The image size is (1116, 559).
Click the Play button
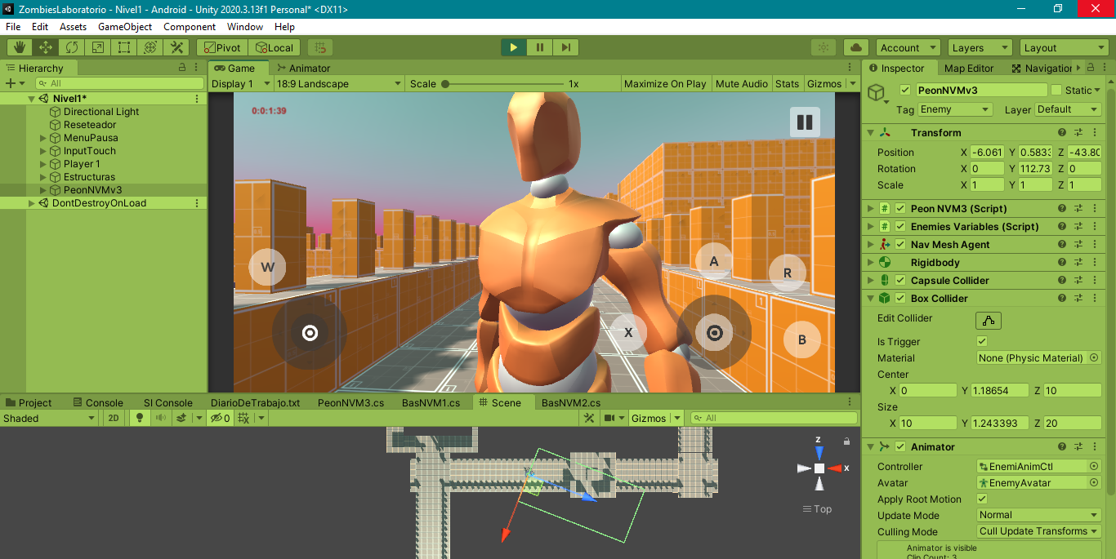(x=513, y=47)
